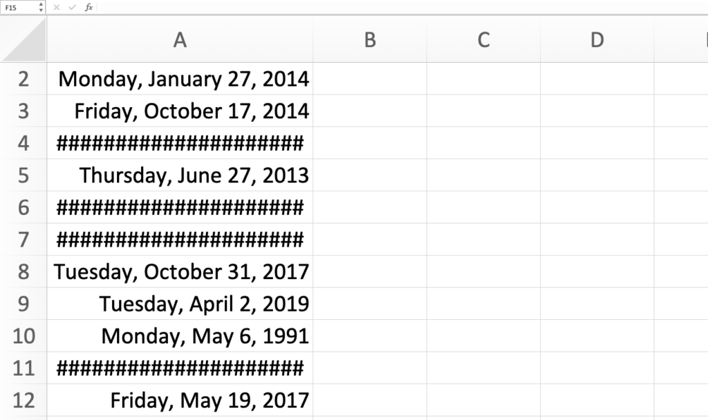Click the cancel entry X icon
This screenshot has height=420, width=708.
[x=57, y=7]
